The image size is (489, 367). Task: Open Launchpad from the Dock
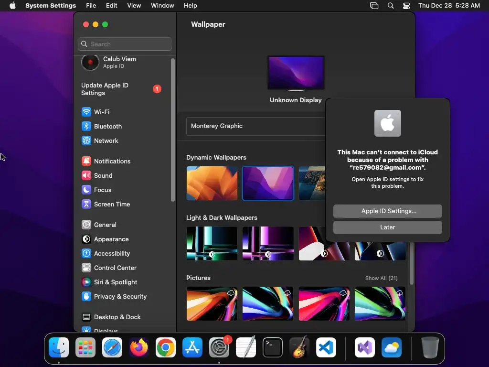pyautogui.click(x=85, y=347)
